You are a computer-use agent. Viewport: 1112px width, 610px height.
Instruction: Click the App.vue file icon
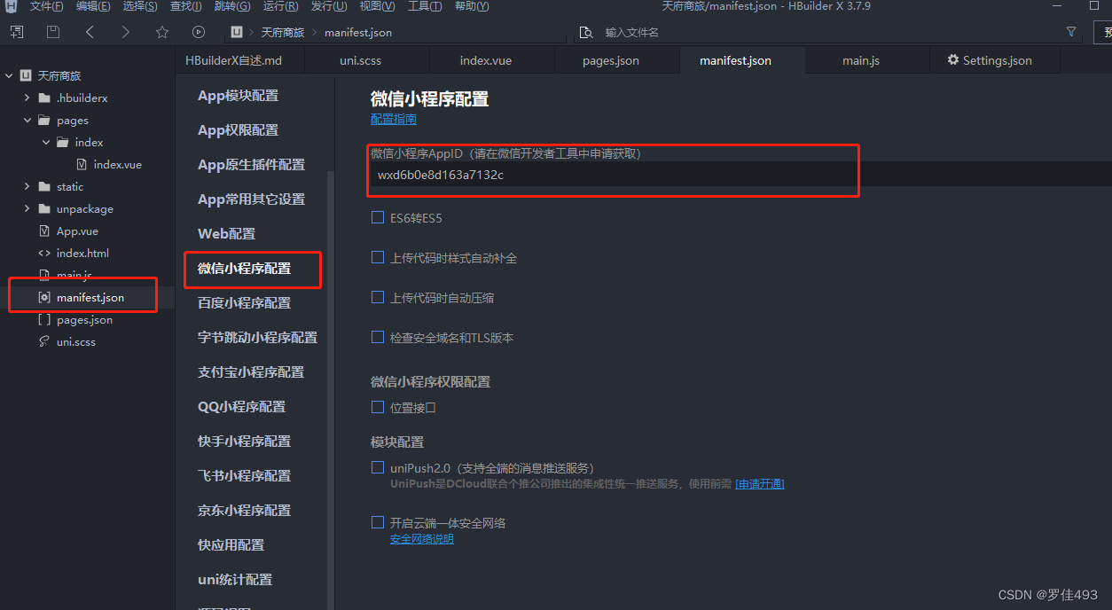pos(44,231)
